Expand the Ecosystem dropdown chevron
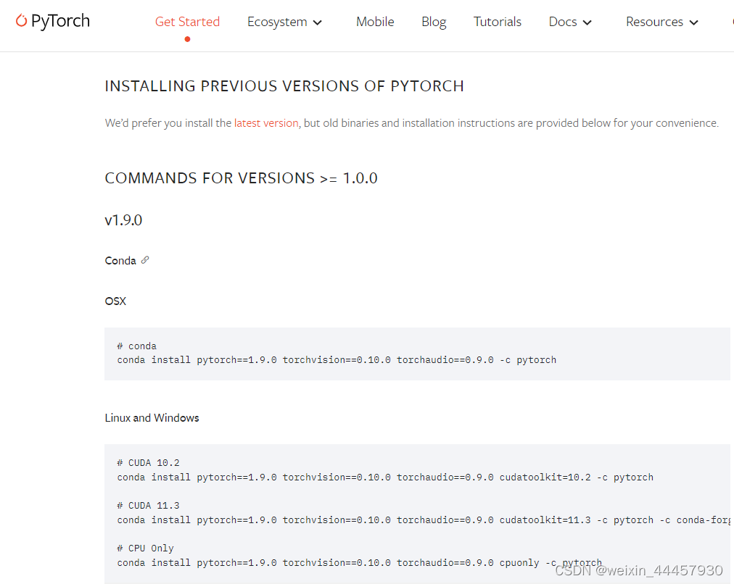 318,22
